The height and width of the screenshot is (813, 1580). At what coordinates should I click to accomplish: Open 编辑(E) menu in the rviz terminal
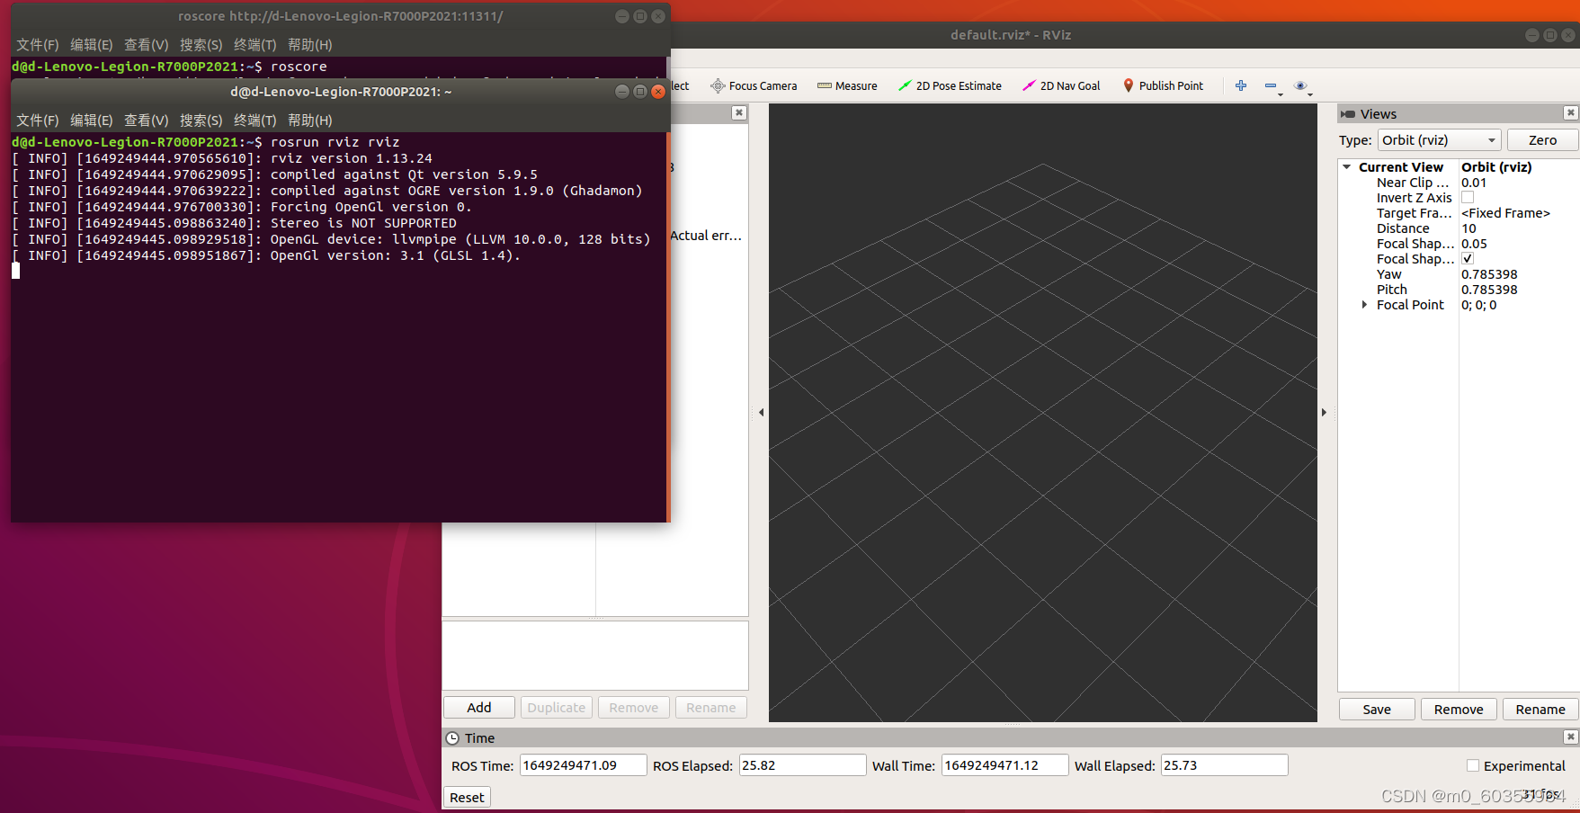point(92,121)
